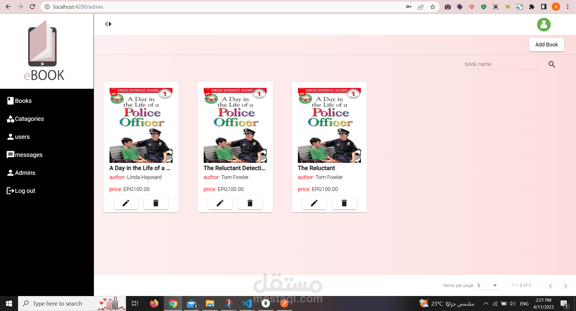The image size is (576, 311).
Task: Open Task View on taskbar
Action: click(135, 304)
